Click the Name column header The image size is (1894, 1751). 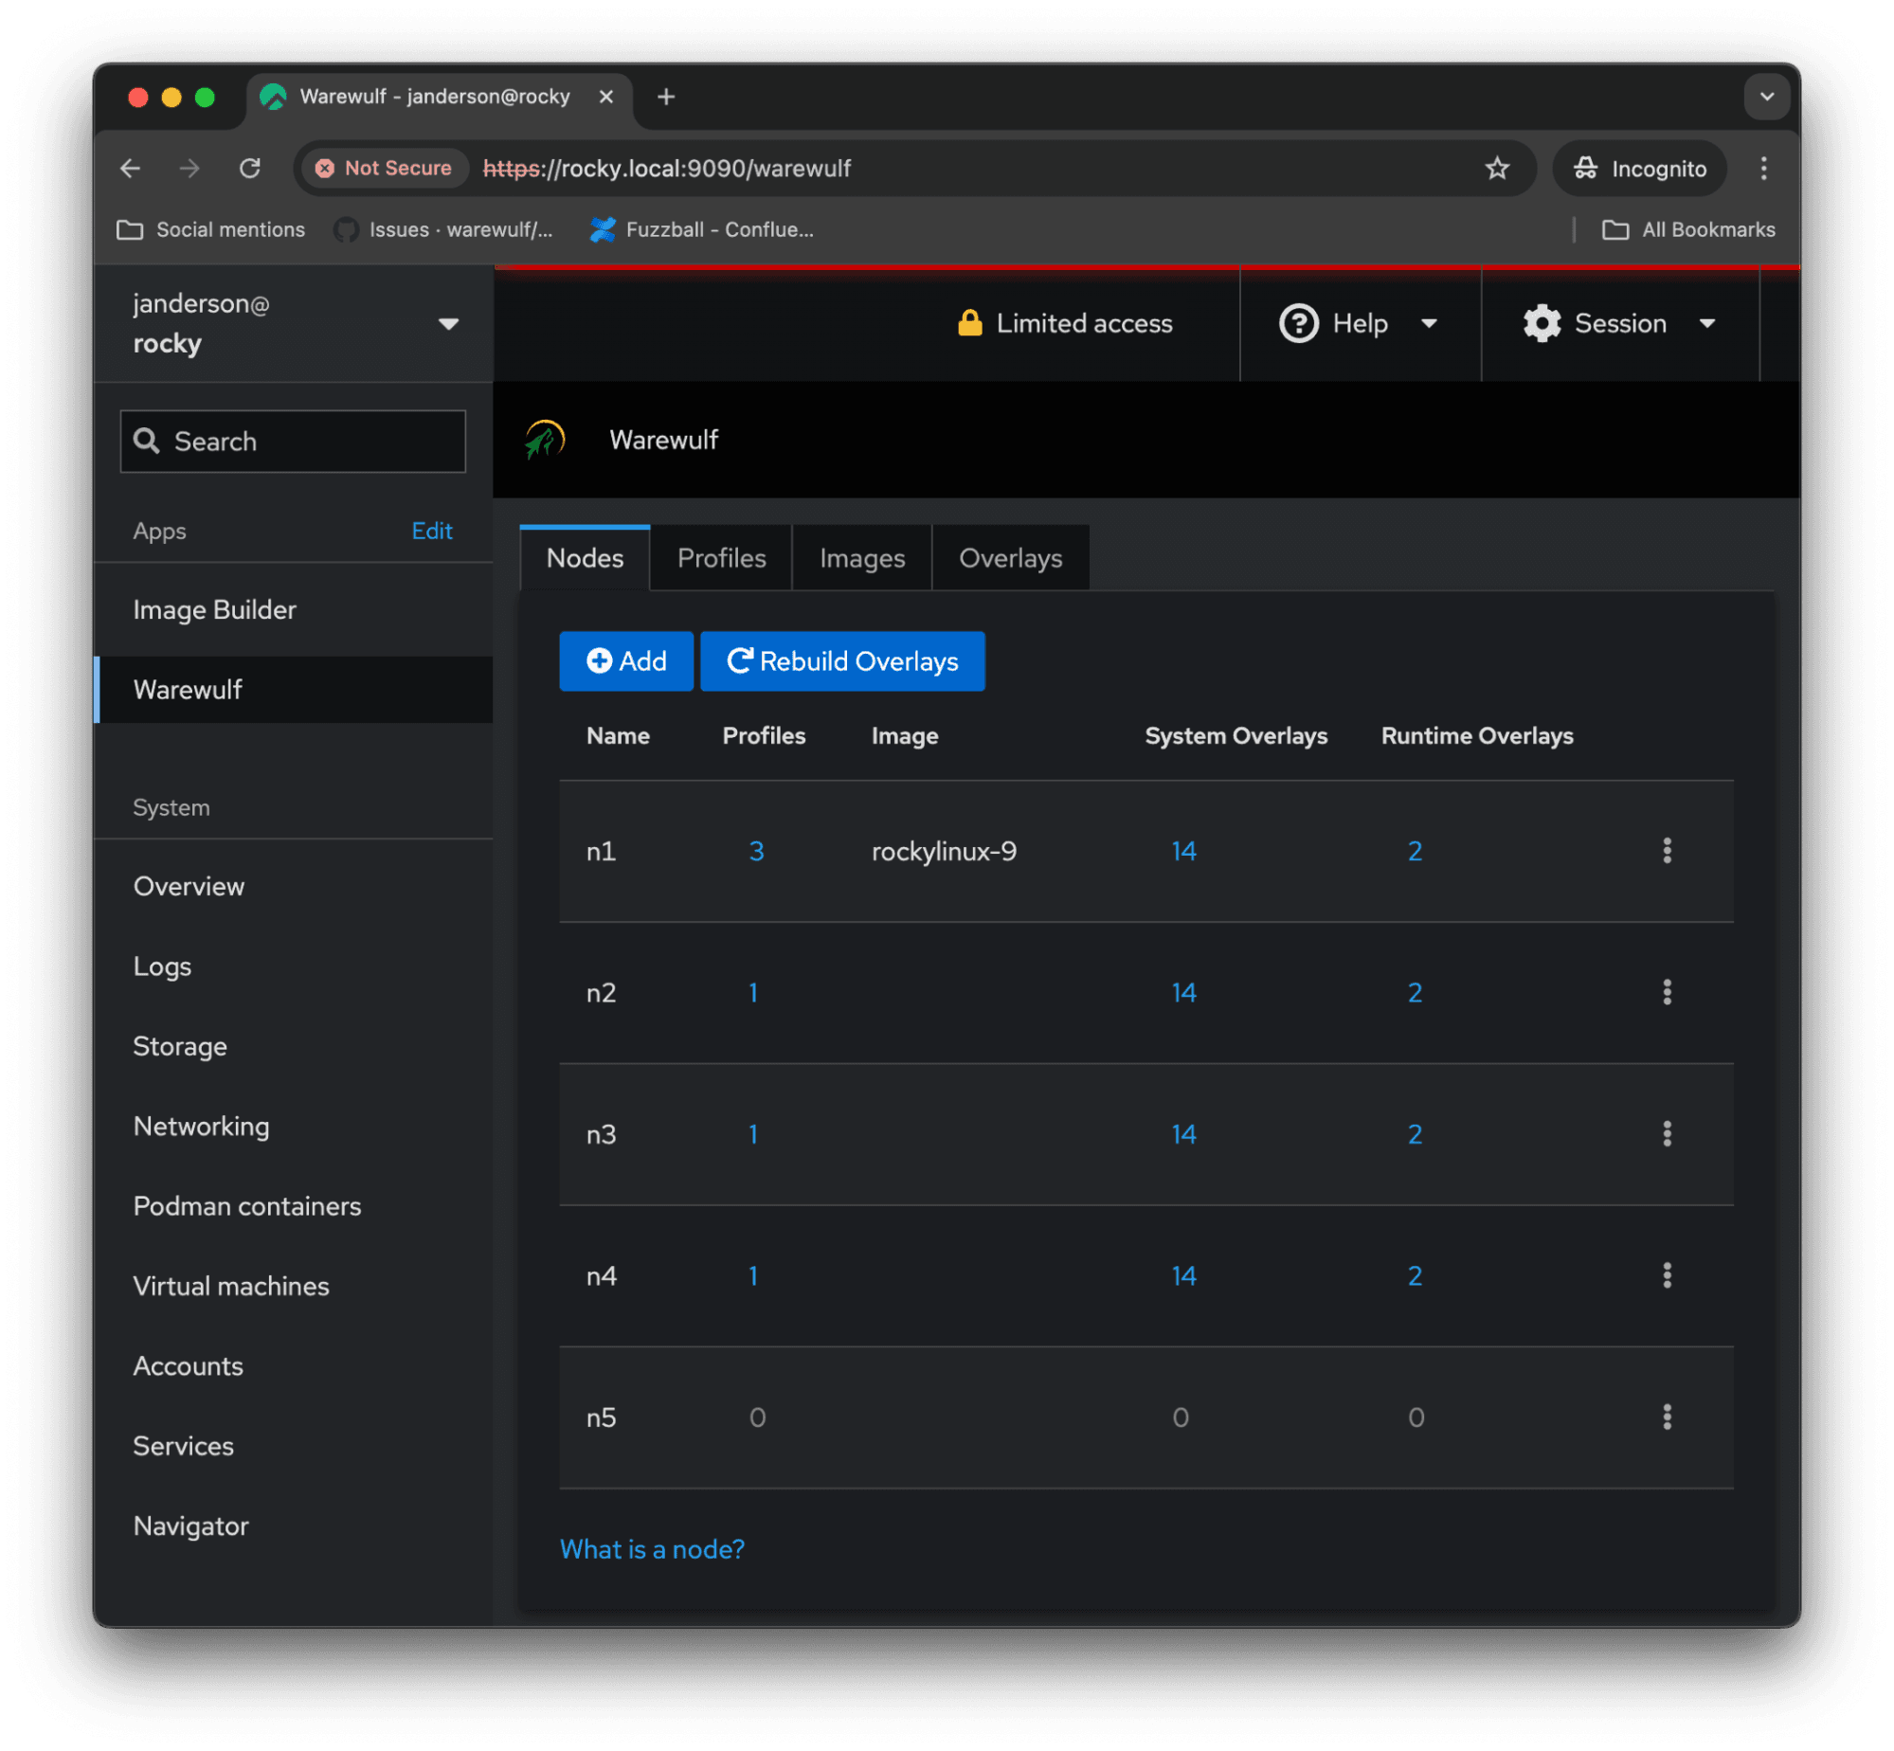pyautogui.click(x=618, y=736)
